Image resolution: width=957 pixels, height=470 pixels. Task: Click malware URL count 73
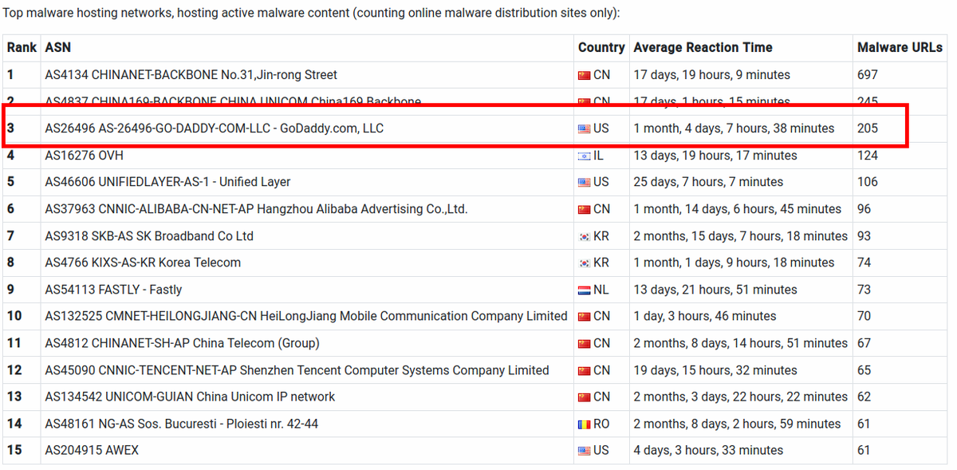coord(864,290)
